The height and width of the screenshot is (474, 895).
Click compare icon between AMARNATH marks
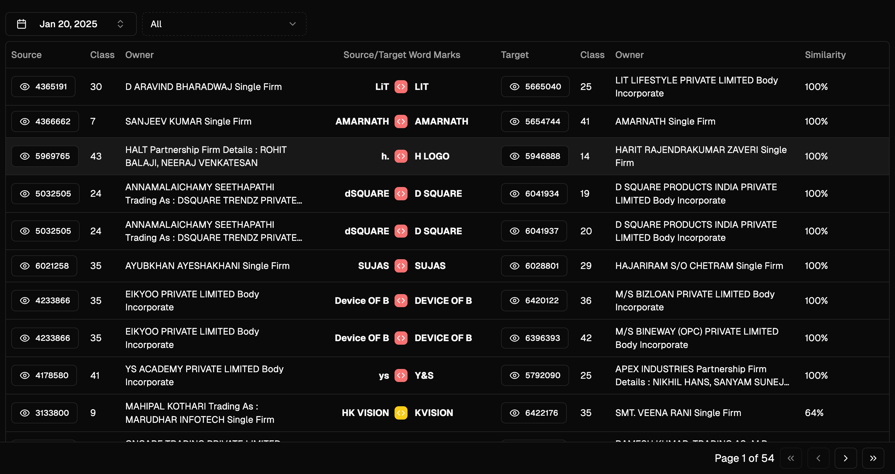[x=401, y=121]
